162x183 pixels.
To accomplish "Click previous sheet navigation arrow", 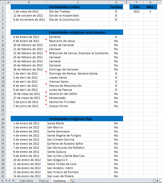I will point(6,181).
